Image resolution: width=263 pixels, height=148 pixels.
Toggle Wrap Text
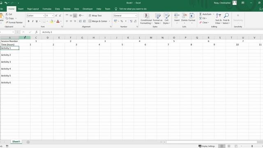(x=95, y=16)
